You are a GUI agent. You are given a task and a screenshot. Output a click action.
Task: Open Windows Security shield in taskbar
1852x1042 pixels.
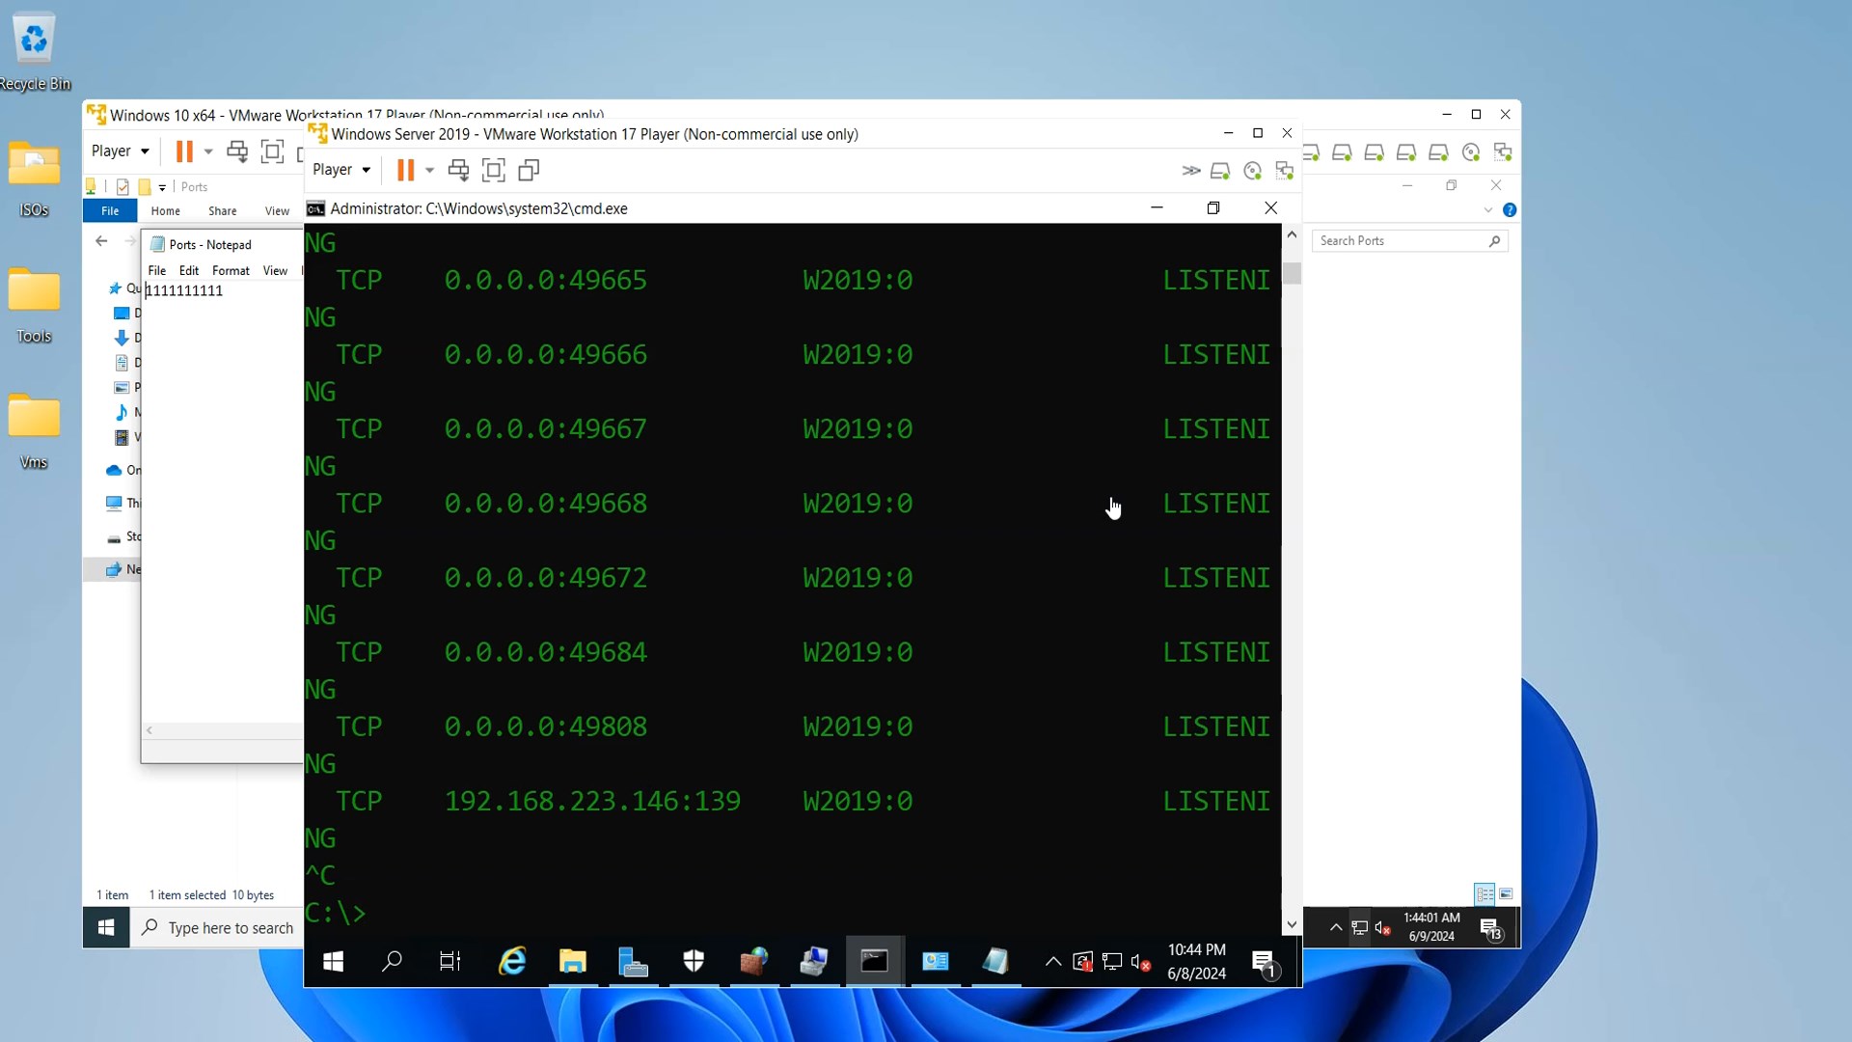point(694,961)
